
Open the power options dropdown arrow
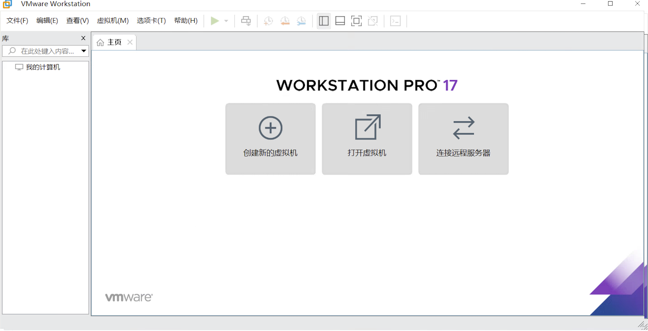pyautogui.click(x=226, y=21)
